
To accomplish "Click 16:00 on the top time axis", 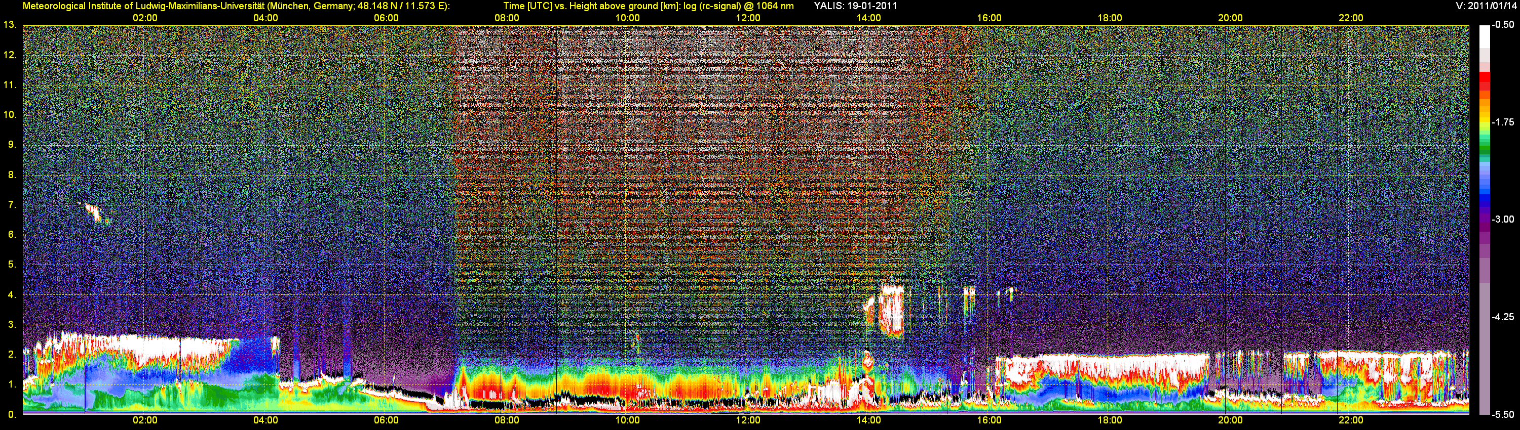I will (989, 18).
